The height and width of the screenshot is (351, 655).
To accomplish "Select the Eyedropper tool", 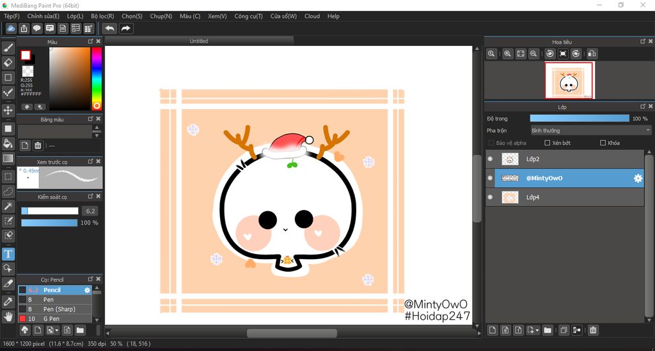I will tap(8, 302).
